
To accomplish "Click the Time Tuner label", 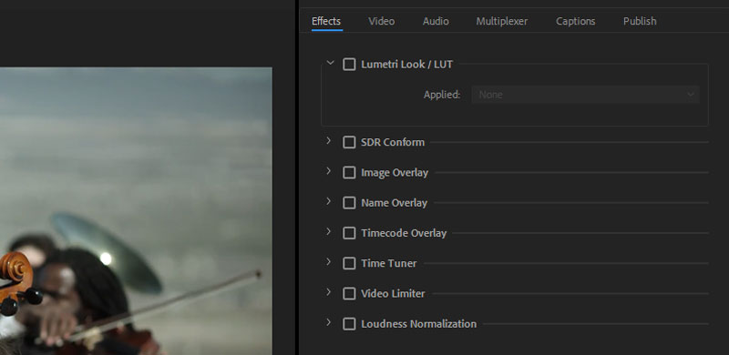I will pyautogui.click(x=389, y=263).
